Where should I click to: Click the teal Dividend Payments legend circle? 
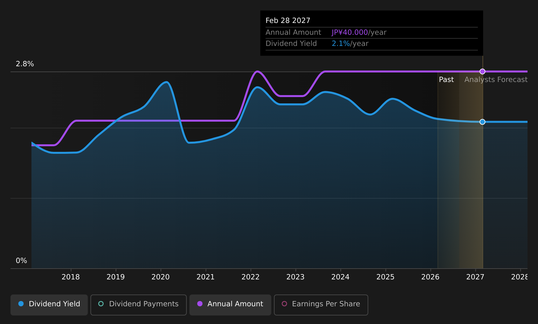coord(101,304)
